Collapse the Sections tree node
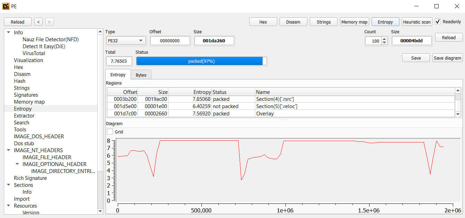Viewport: 465px width, 218px height. tap(9, 185)
